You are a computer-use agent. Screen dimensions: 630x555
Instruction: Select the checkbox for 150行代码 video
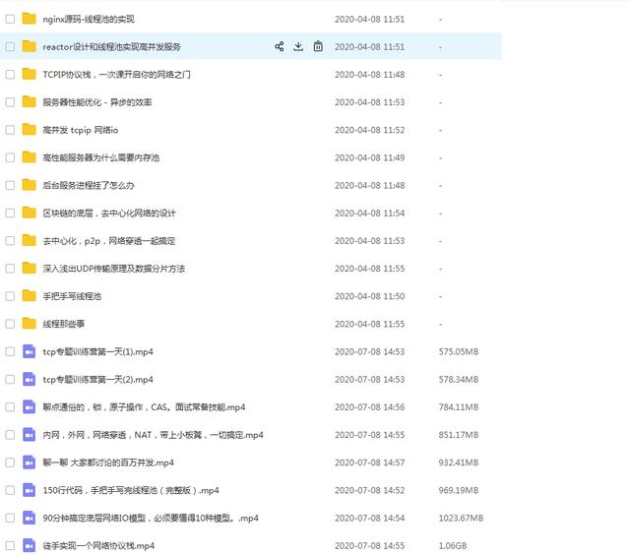click(x=10, y=490)
